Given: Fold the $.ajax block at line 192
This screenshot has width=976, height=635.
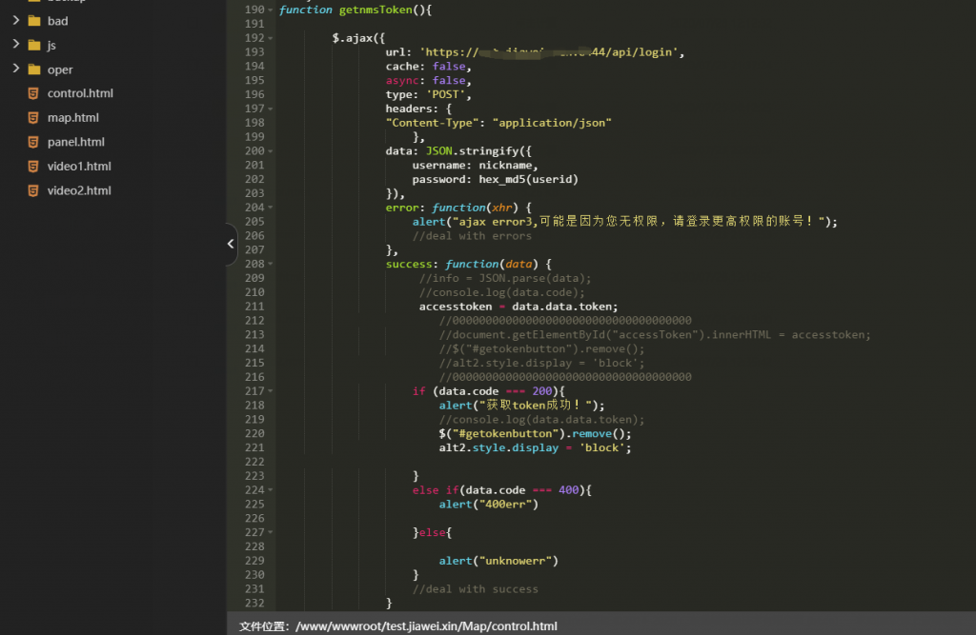Looking at the screenshot, I should point(271,38).
